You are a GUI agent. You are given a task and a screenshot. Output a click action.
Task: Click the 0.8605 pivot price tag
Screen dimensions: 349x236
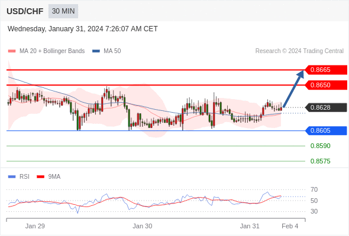click(x=326, y=131)
